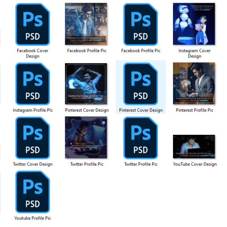This screenshot has width=227, height=227.
Task: Click the "Facebook Profile Pic" name under the image thumbnail
Action: 87,51
